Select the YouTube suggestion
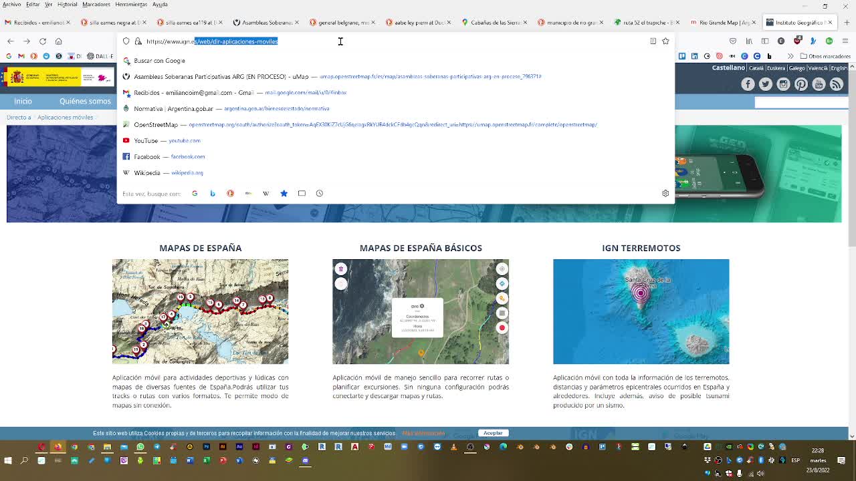 tap(395, 141)
